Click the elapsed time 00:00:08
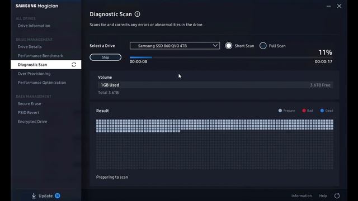Screen dimensions: 358x201 (138, 61)
